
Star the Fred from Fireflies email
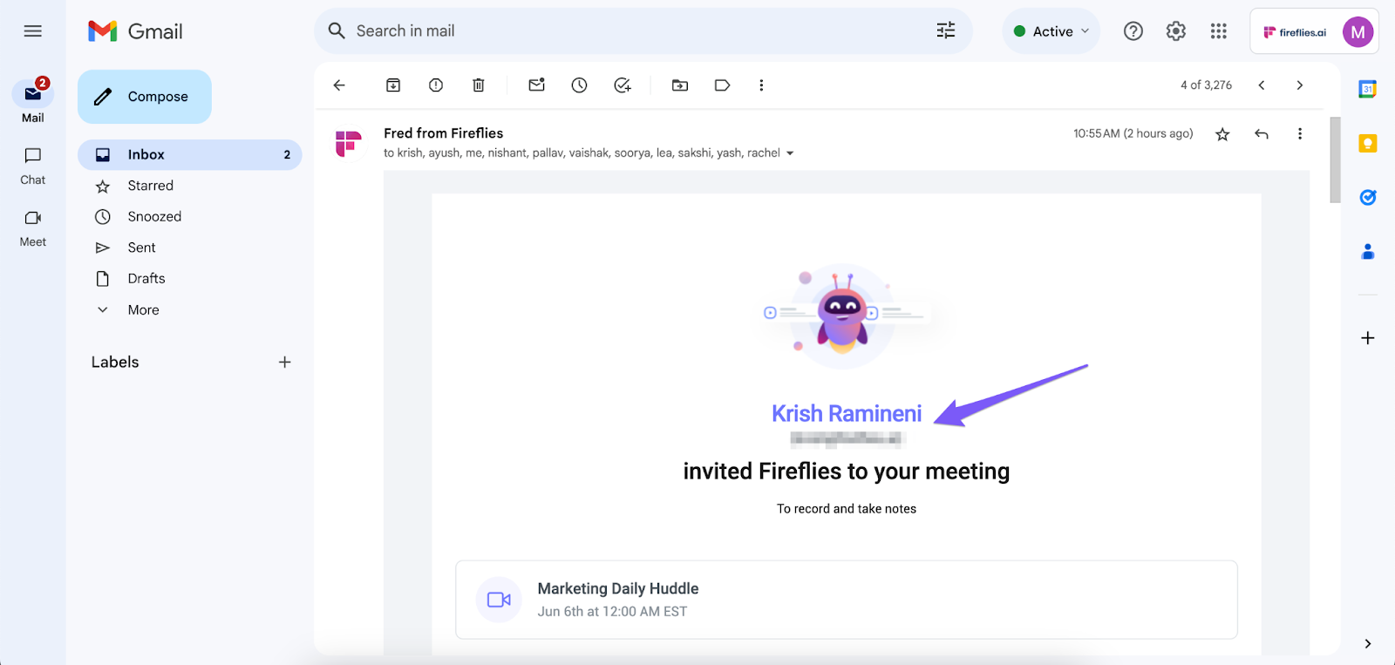pos(1223,134)
